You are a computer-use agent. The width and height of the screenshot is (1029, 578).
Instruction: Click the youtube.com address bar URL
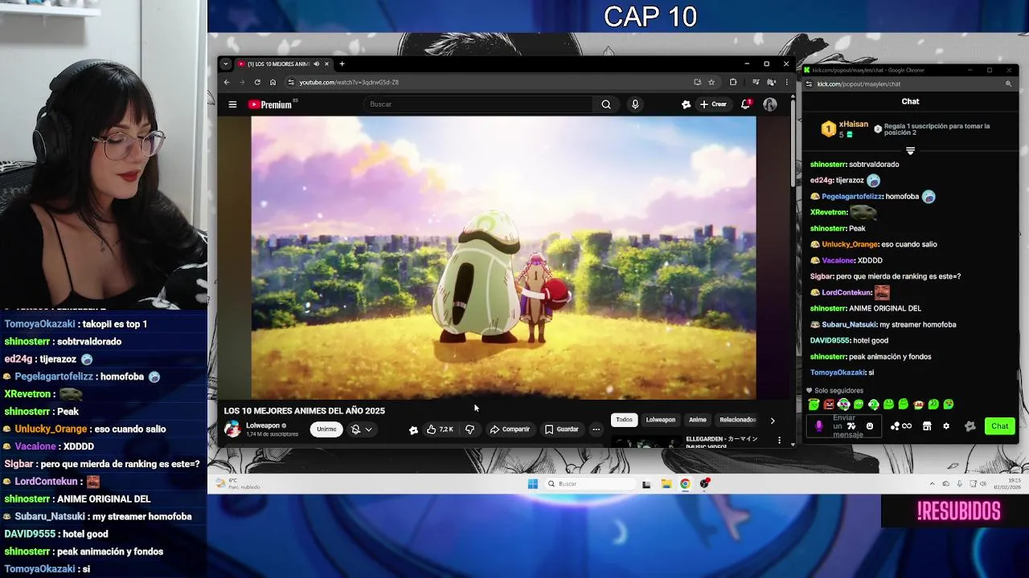[349, 82]
